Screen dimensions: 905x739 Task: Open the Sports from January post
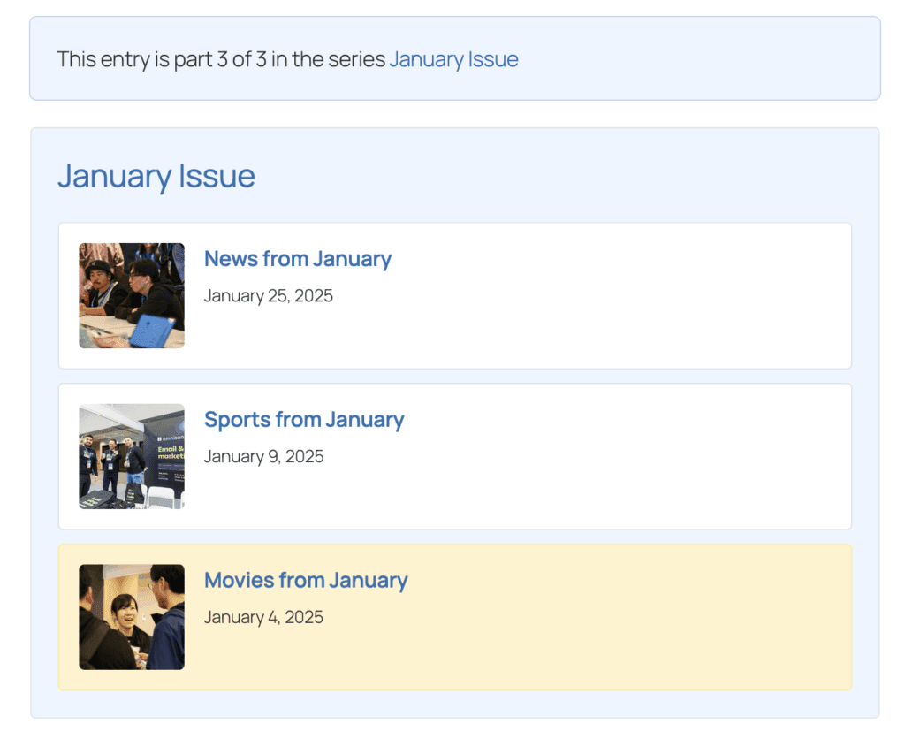(304, 420)
